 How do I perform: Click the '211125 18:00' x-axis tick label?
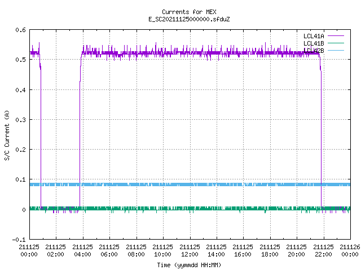point(270,251)
